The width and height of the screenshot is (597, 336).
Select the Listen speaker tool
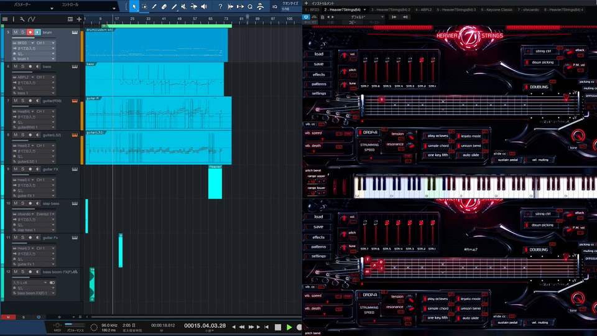204,6
